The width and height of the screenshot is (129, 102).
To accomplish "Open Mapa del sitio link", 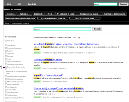I will tap(31, 4).
